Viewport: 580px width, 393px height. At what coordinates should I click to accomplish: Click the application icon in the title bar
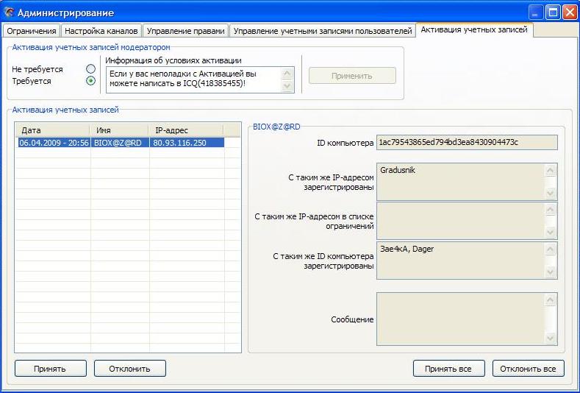[10, 12]
